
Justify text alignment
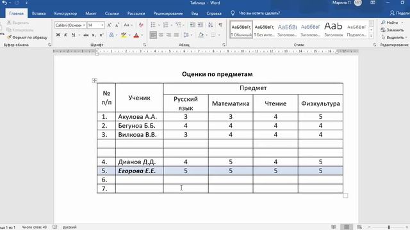tap(177, 35)
